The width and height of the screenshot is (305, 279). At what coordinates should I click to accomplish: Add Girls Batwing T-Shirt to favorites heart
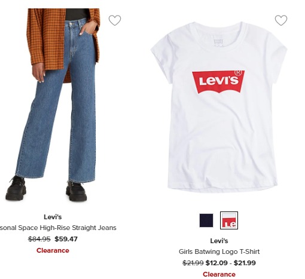click(281, 20)
